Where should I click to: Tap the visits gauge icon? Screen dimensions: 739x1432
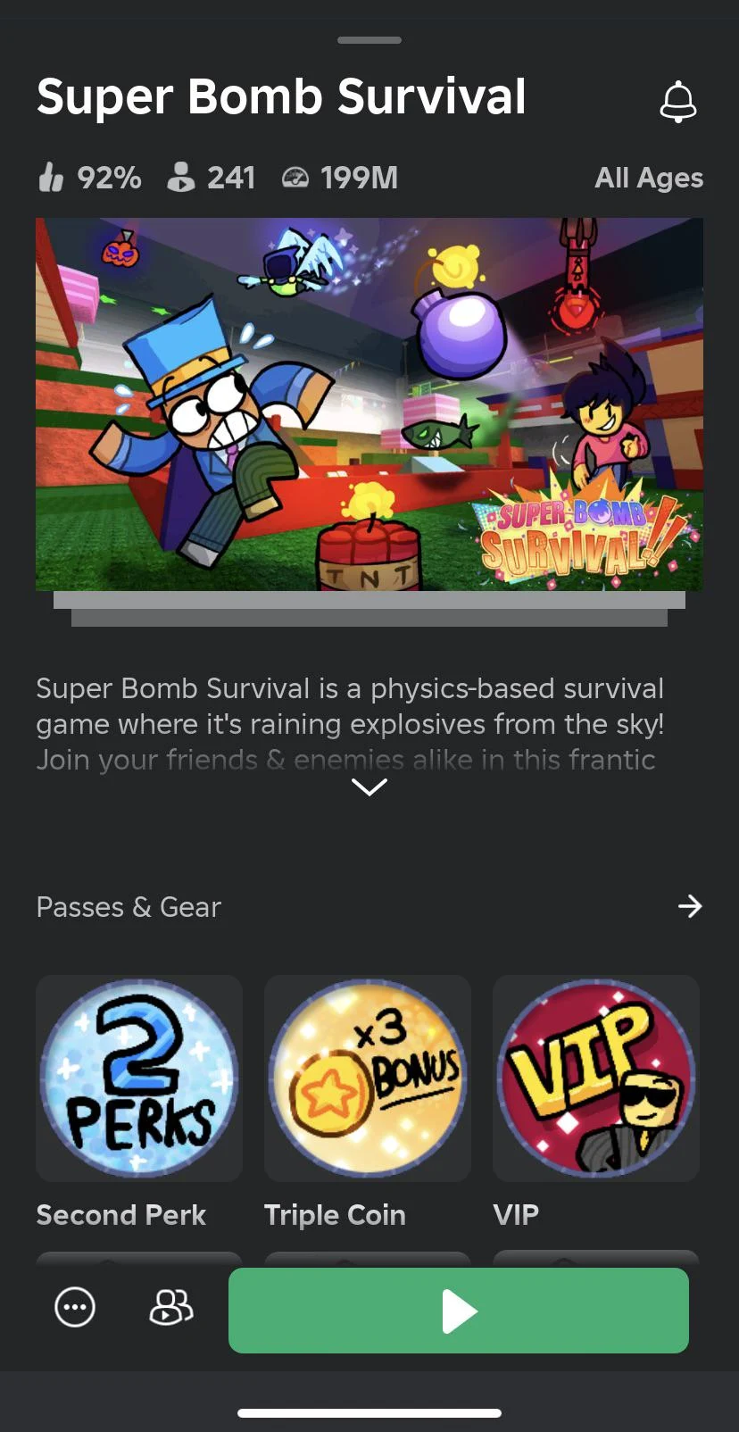(295, 178)
